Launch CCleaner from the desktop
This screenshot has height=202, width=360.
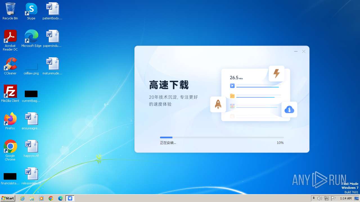click(10, 66)
